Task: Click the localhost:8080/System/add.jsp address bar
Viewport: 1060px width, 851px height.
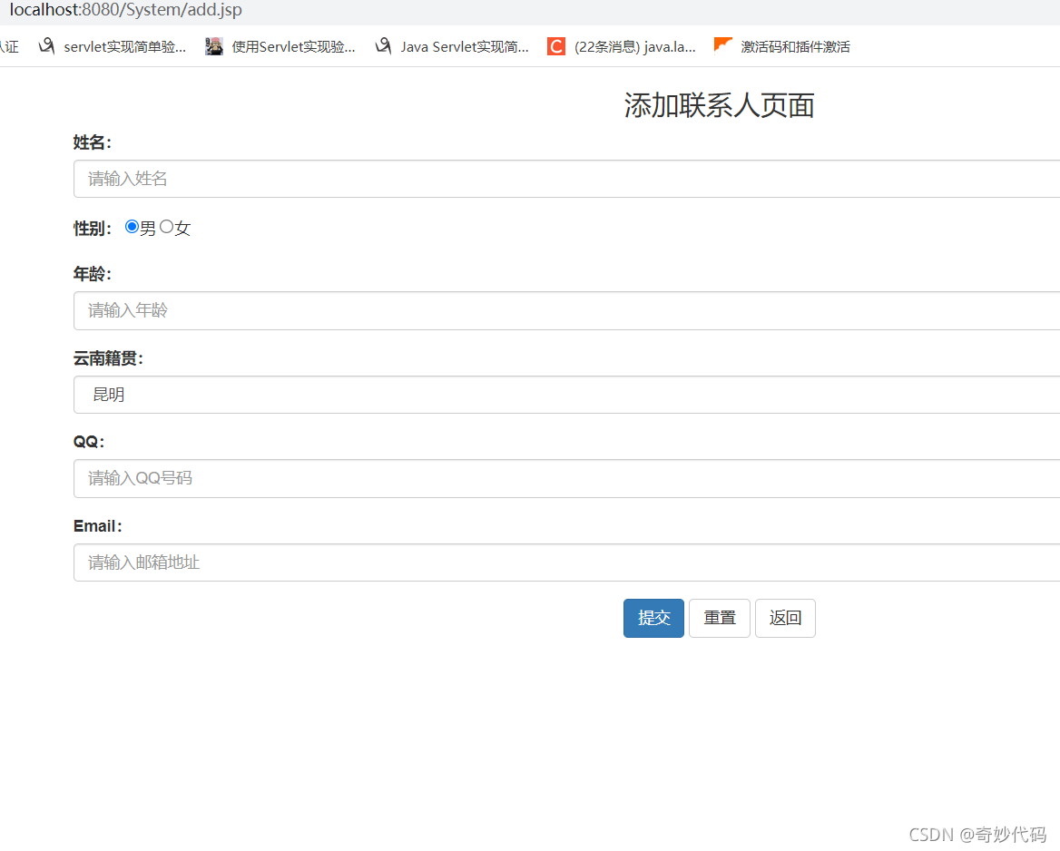Action: click(126, 10)
